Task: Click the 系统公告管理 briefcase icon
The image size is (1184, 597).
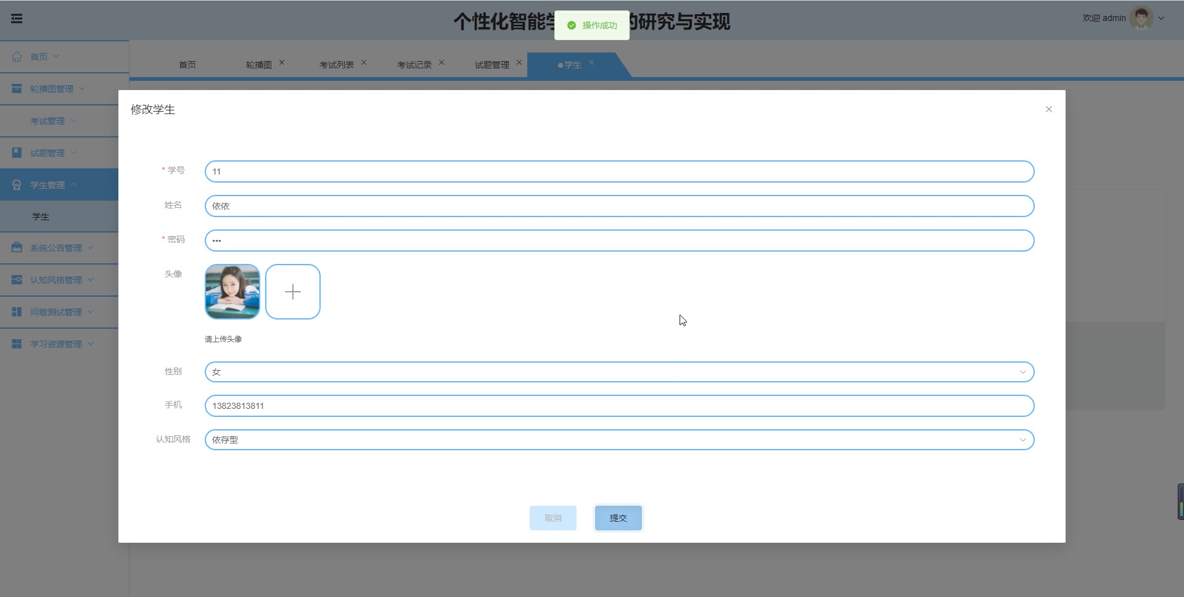Action: point(17,247)
